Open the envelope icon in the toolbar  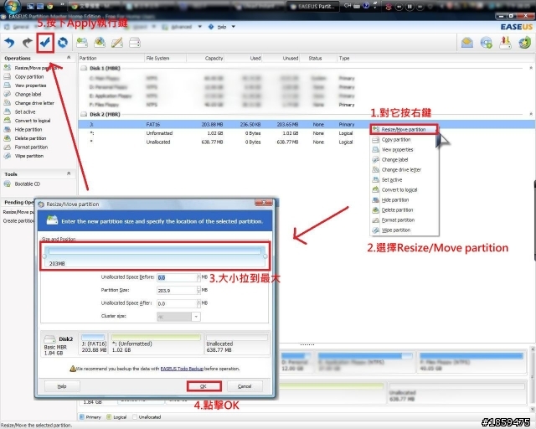click(467, 43)
